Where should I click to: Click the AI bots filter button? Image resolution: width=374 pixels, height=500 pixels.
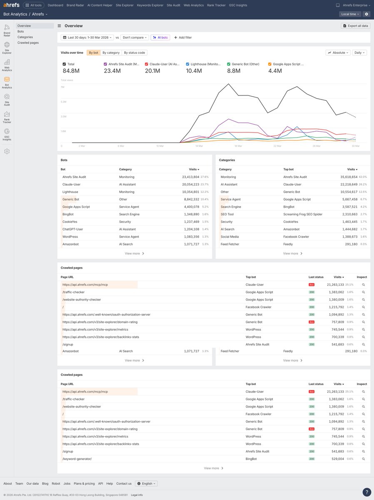pyautogui.click(x=160, y=37)
